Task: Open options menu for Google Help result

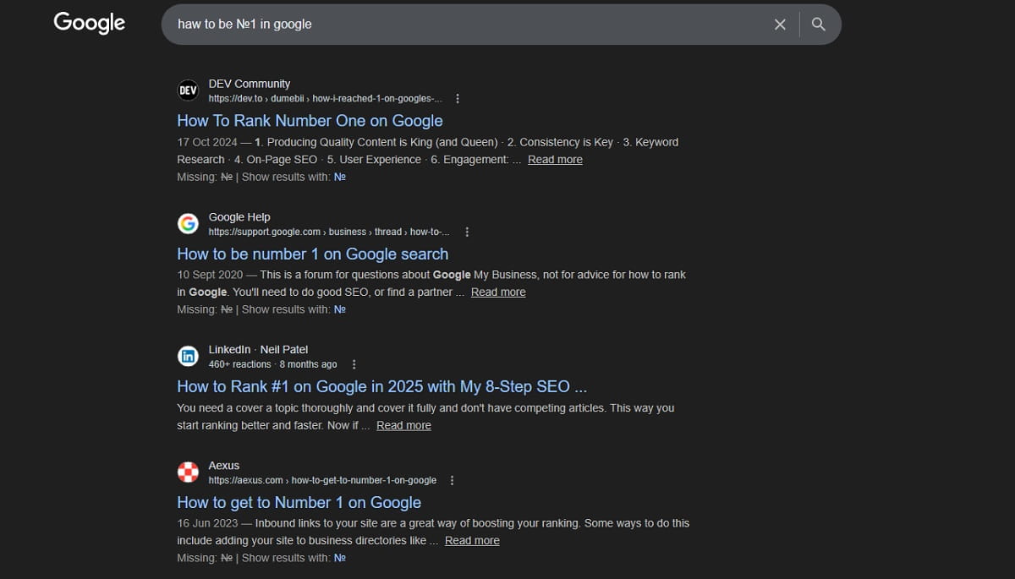Action: coord(468,231)
